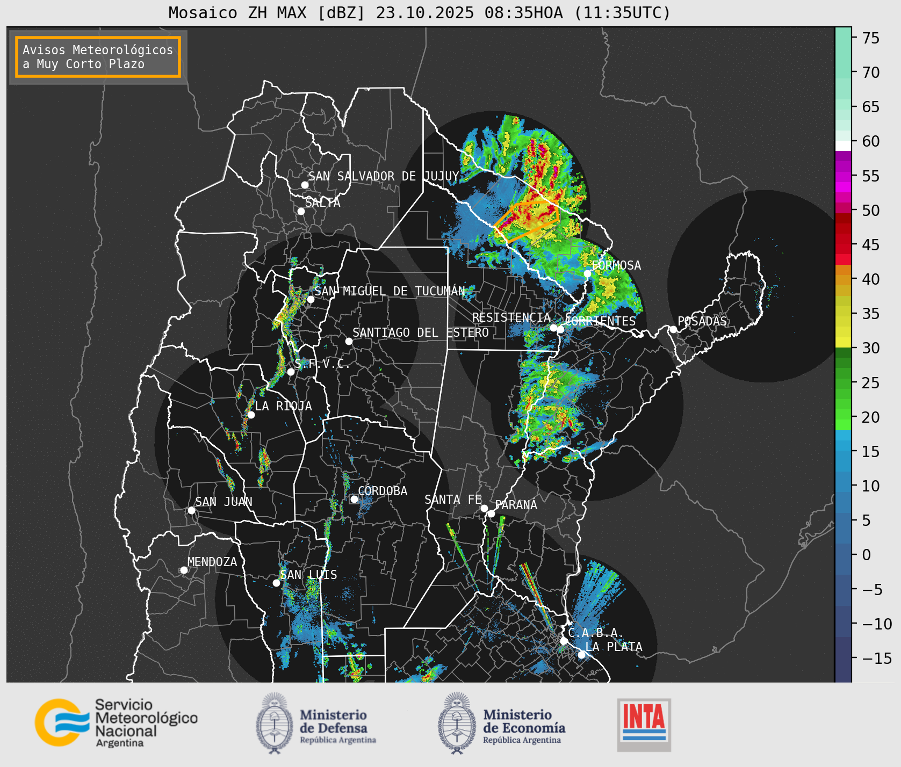Click the colorbar tick label 0
Viewport: 901px width, 767px height.
(x=866, y=555)
